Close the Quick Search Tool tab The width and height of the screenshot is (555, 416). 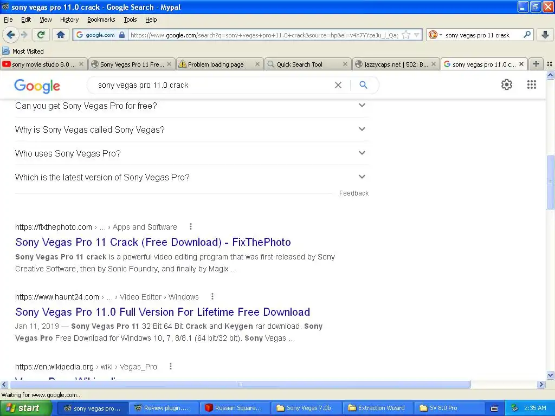click(345, 64)
